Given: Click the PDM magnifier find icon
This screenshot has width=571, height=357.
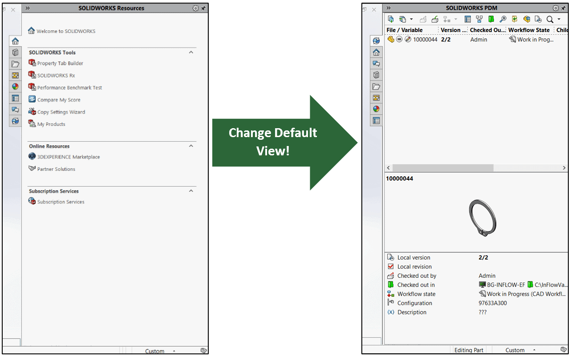Looking at the screenshot, I should coord(503,19).
